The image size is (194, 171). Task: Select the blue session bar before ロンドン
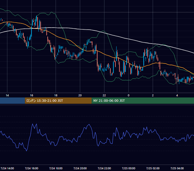(x=12, y=101)
